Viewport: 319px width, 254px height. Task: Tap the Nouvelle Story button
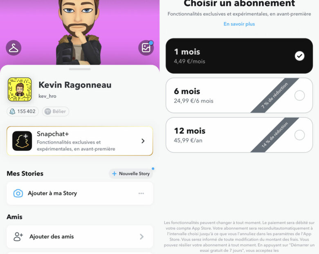pyautogui.click(x=131, y=173)
